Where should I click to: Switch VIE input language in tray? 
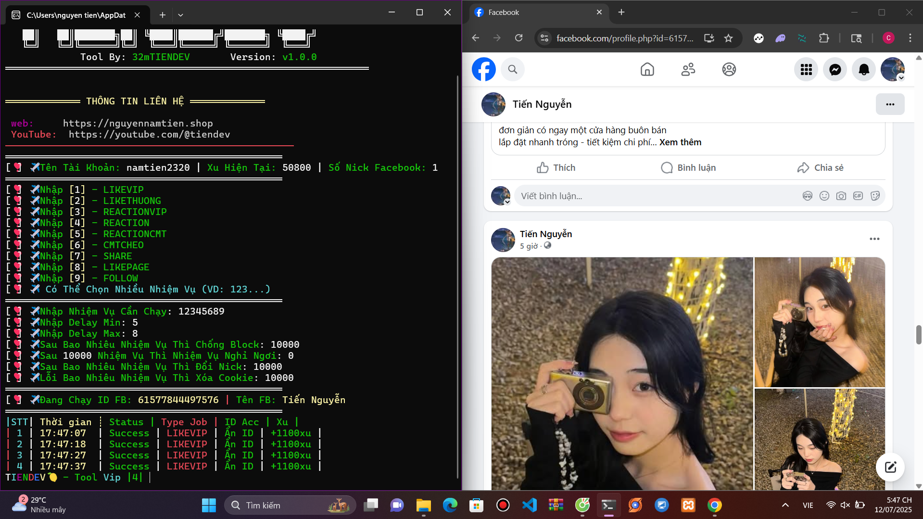(808, 505)
